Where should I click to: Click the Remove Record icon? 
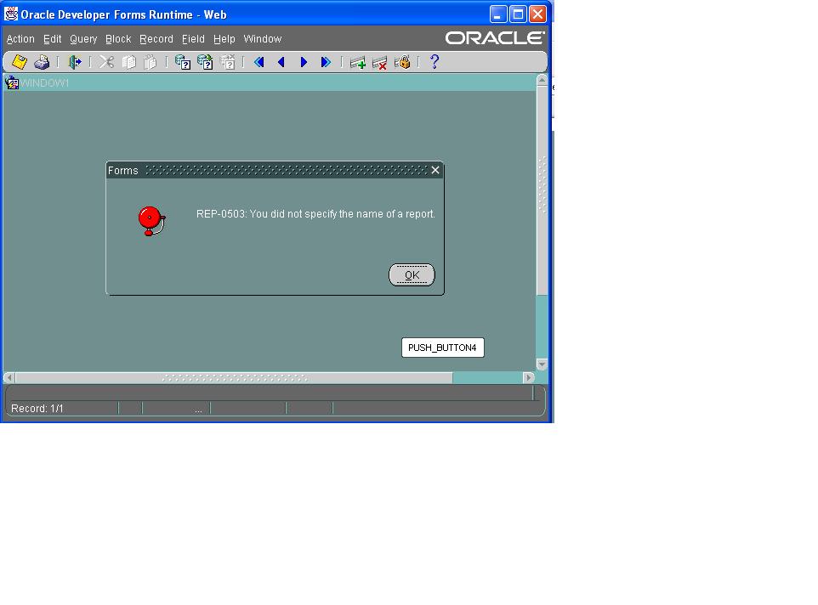(x=380, y=62)
